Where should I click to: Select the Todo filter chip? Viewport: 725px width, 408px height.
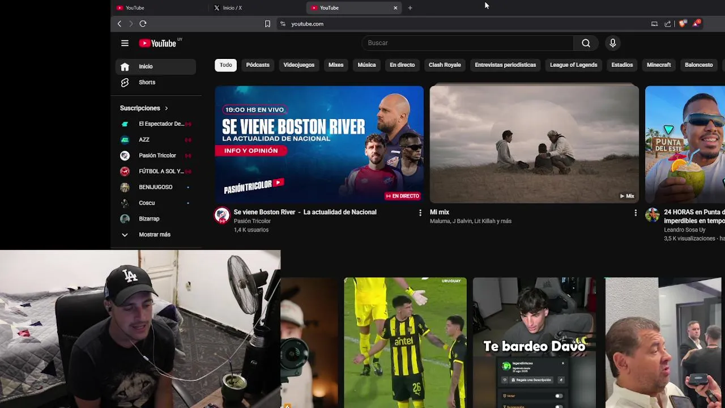[x=225, y=65]
